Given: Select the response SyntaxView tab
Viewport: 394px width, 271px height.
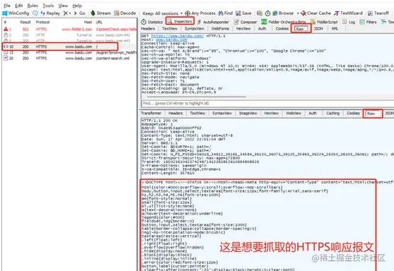Looking at the screenshot, I should click(x=222, y=114).
